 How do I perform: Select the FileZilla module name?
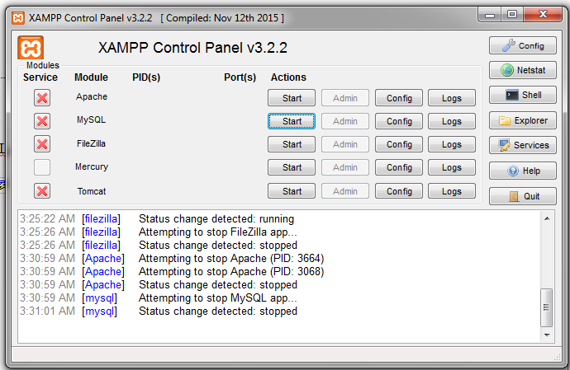tap(91, 143)
